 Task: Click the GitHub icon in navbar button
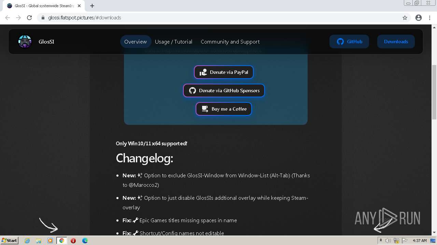coord(340,42)
